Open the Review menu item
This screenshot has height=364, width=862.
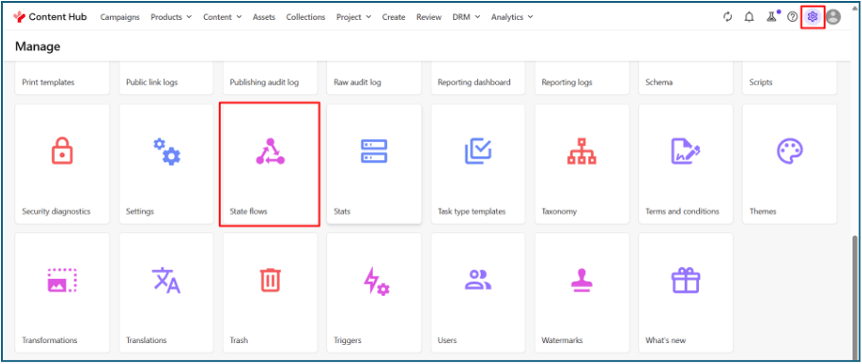pyautogui.click(x=429, y=17)
